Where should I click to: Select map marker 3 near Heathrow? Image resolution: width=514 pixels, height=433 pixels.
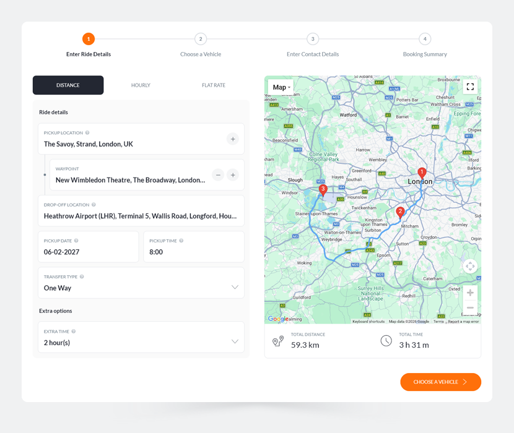pyautogui.click(x=323, y=190)
